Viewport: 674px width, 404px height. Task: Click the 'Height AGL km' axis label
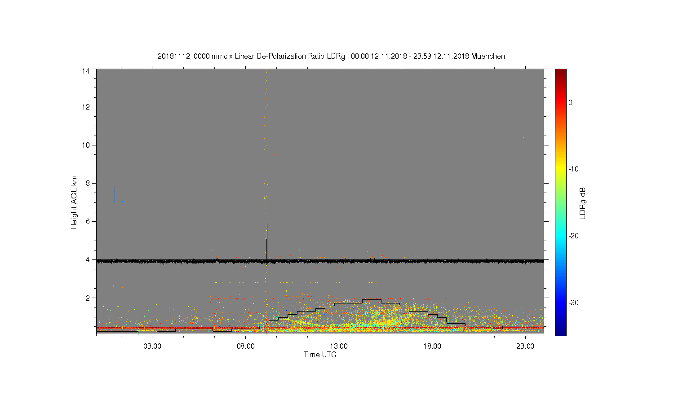click(74, 202)
